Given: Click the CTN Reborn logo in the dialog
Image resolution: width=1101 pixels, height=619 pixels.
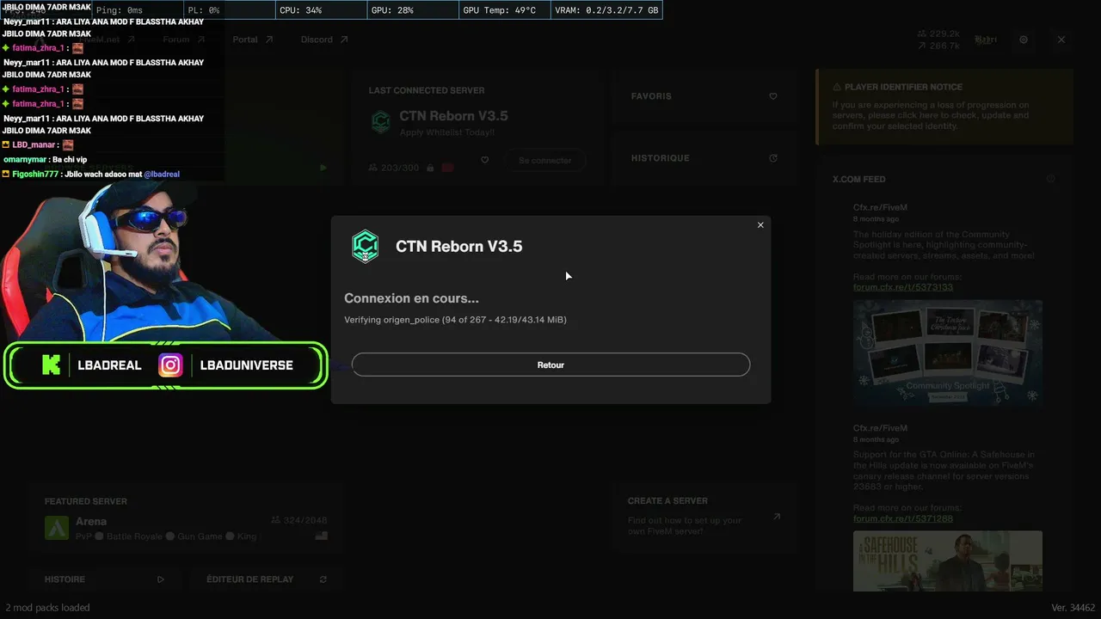Looking at the screenshot, I should [366, 246].
